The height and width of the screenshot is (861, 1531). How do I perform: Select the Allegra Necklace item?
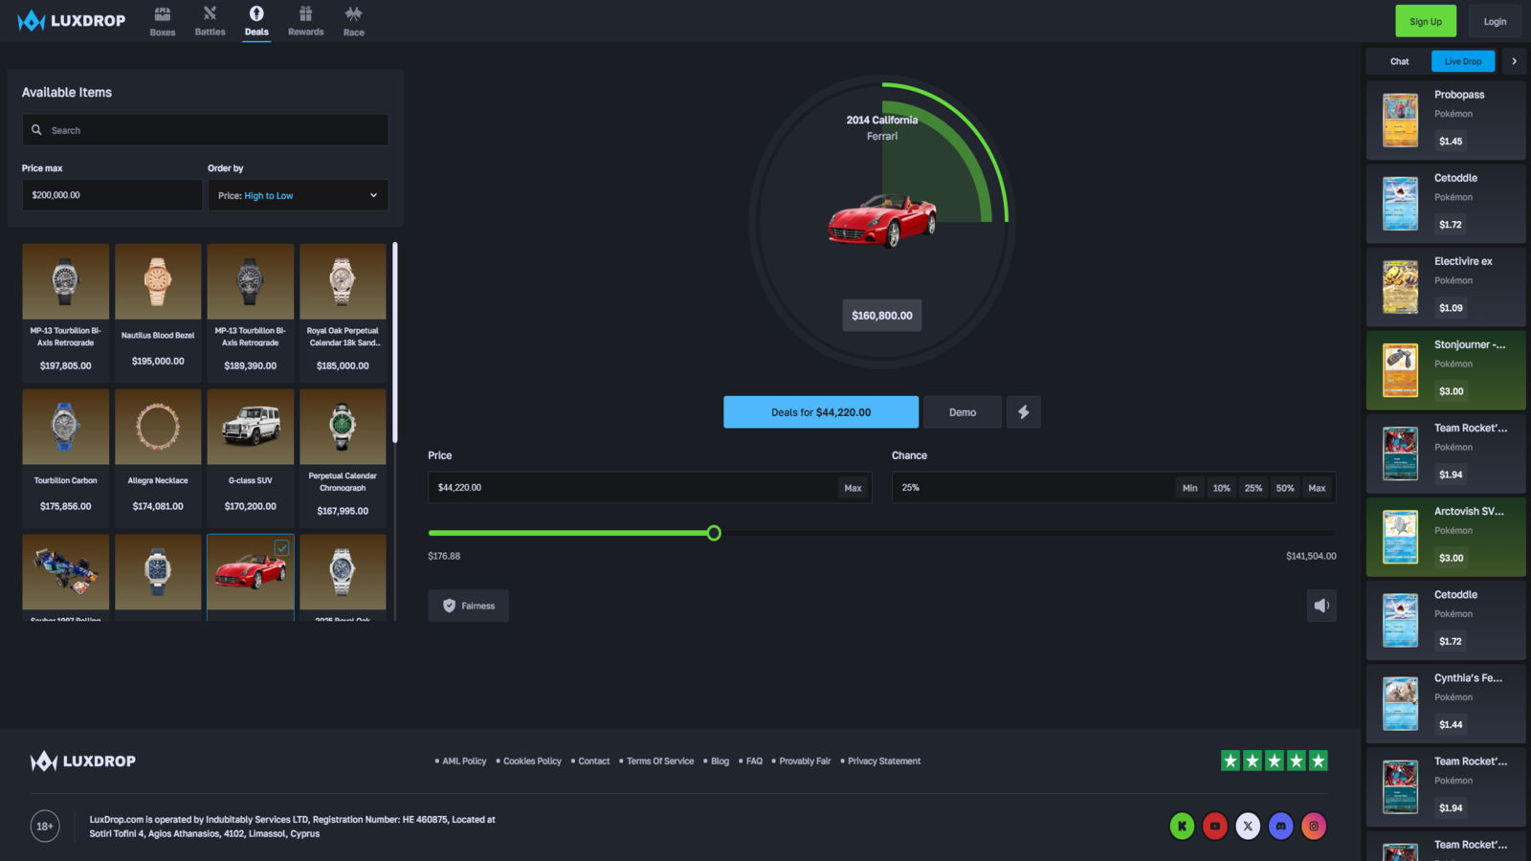(x=158, y=457)
